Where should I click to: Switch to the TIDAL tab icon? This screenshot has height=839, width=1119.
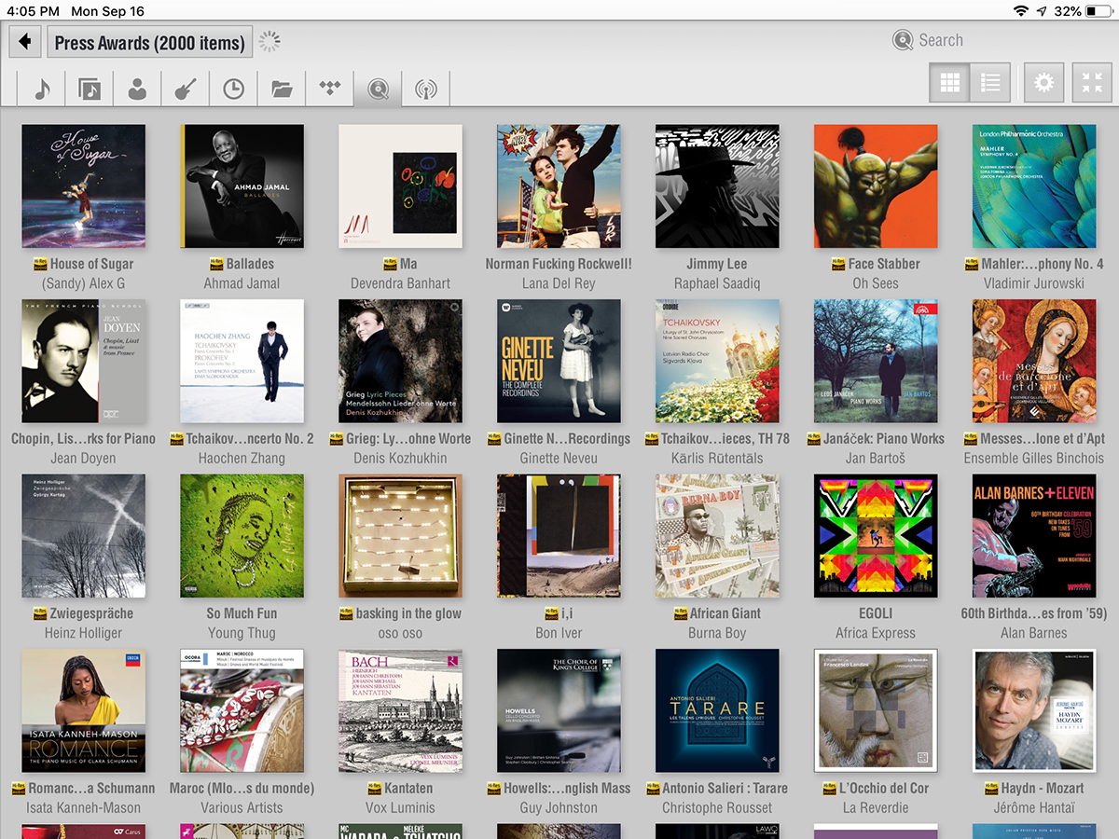(x=330, y=89)
